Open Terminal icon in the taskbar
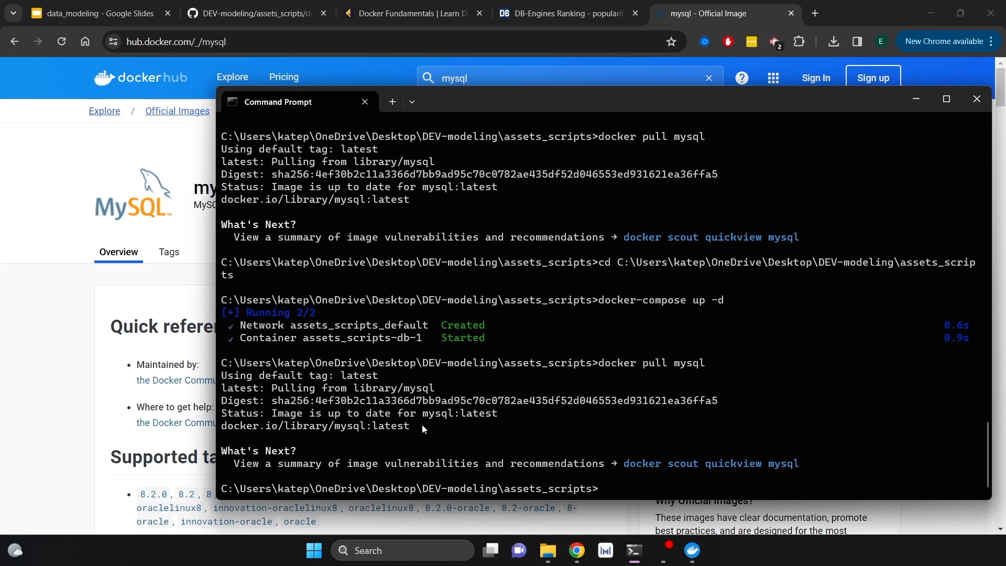 (635, 550)
